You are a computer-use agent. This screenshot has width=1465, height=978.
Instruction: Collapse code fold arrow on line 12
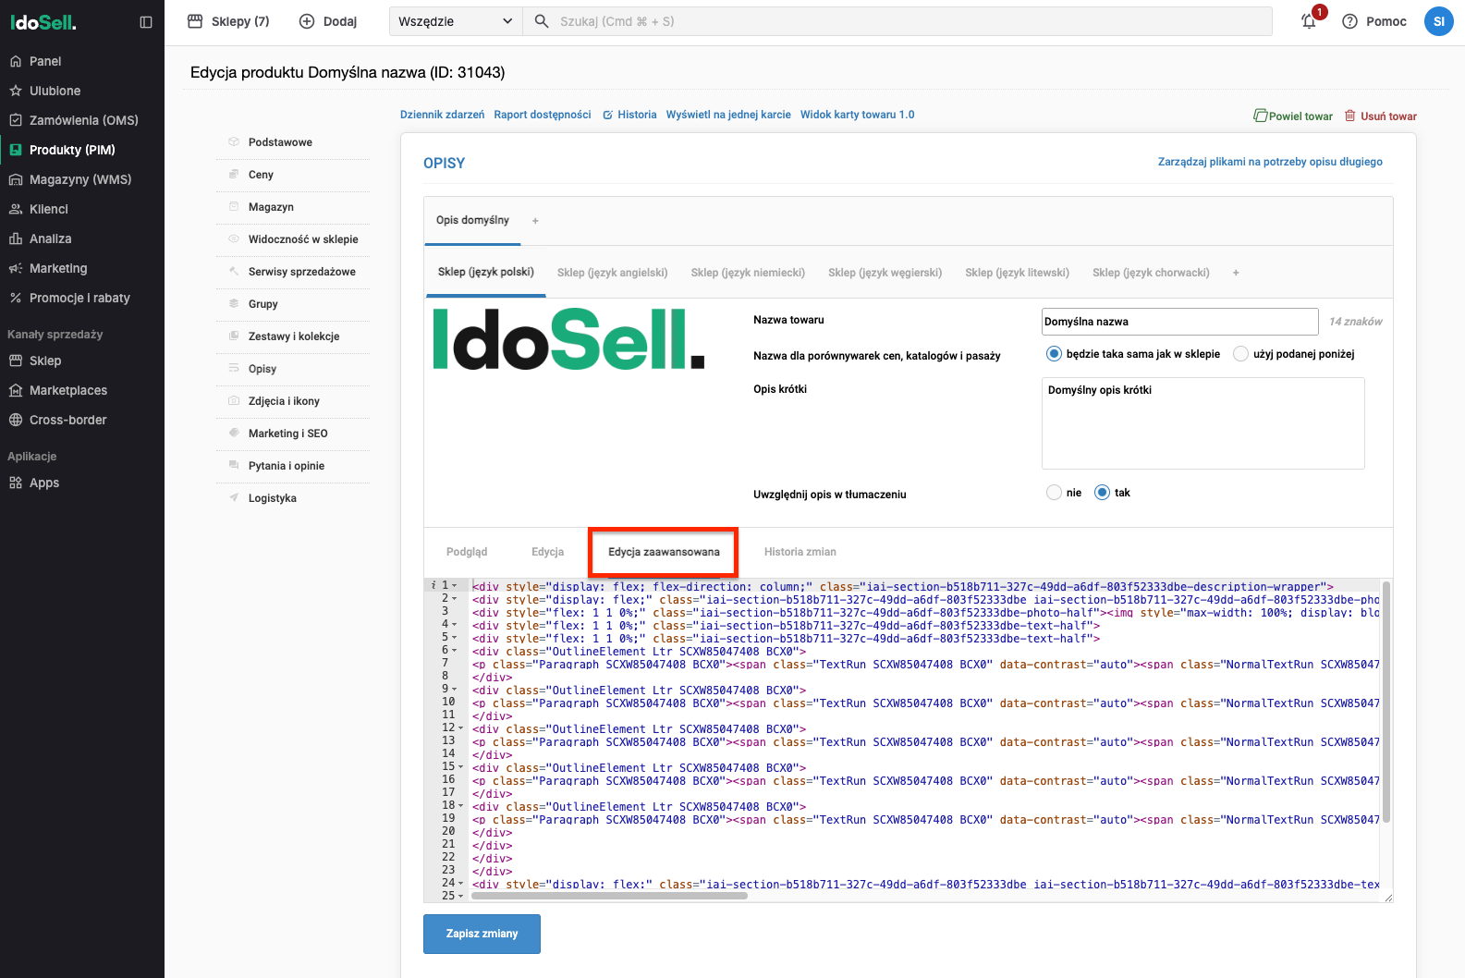click(460, 728)
